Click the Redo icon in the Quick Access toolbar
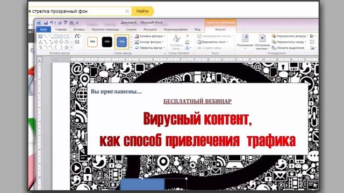The height and width of the screenshot is (193, 344). (60, 23)
